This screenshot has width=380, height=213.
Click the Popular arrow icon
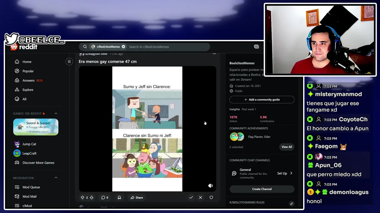[x=17, y=71]
